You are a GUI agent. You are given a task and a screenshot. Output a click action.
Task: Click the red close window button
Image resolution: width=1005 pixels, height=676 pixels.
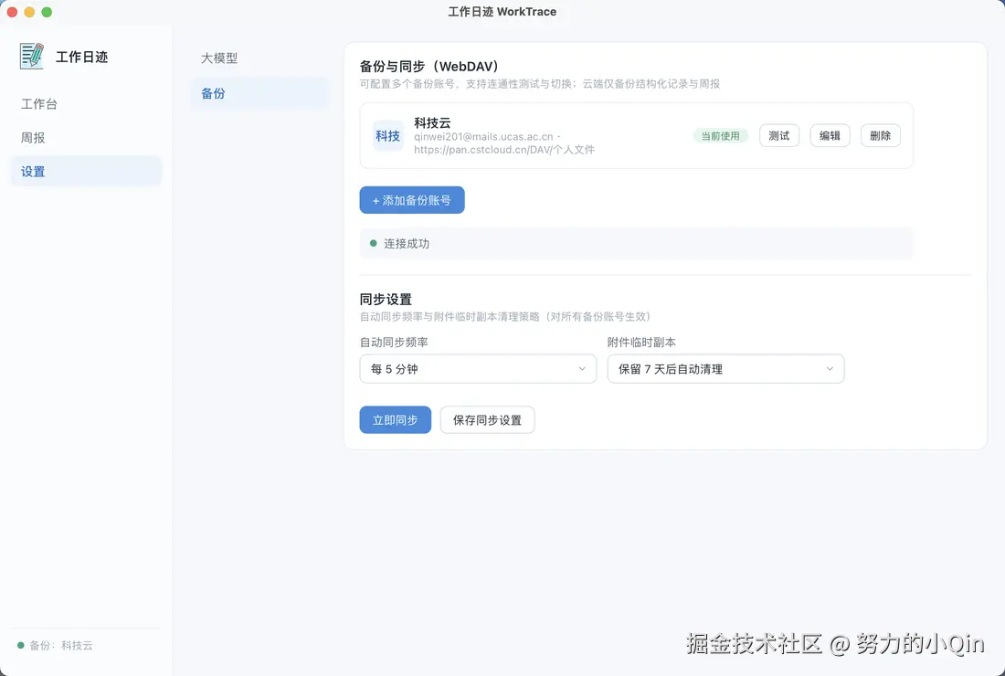tap(12, 12)
